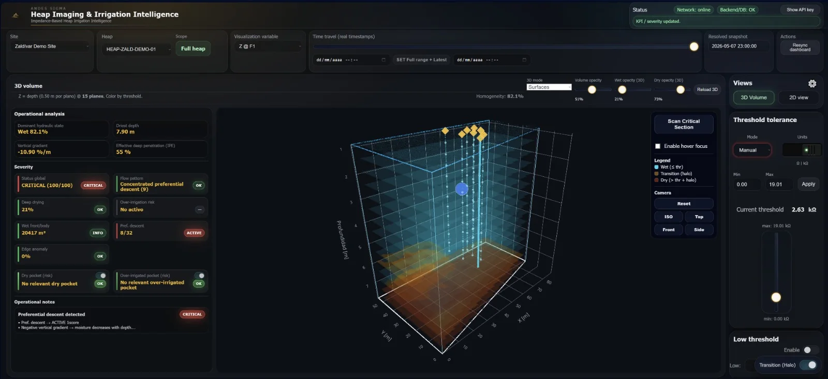The width and height of the screenshot is (828, 379).
Task: Click SET Full range + Latest
Action: [421, 60]
